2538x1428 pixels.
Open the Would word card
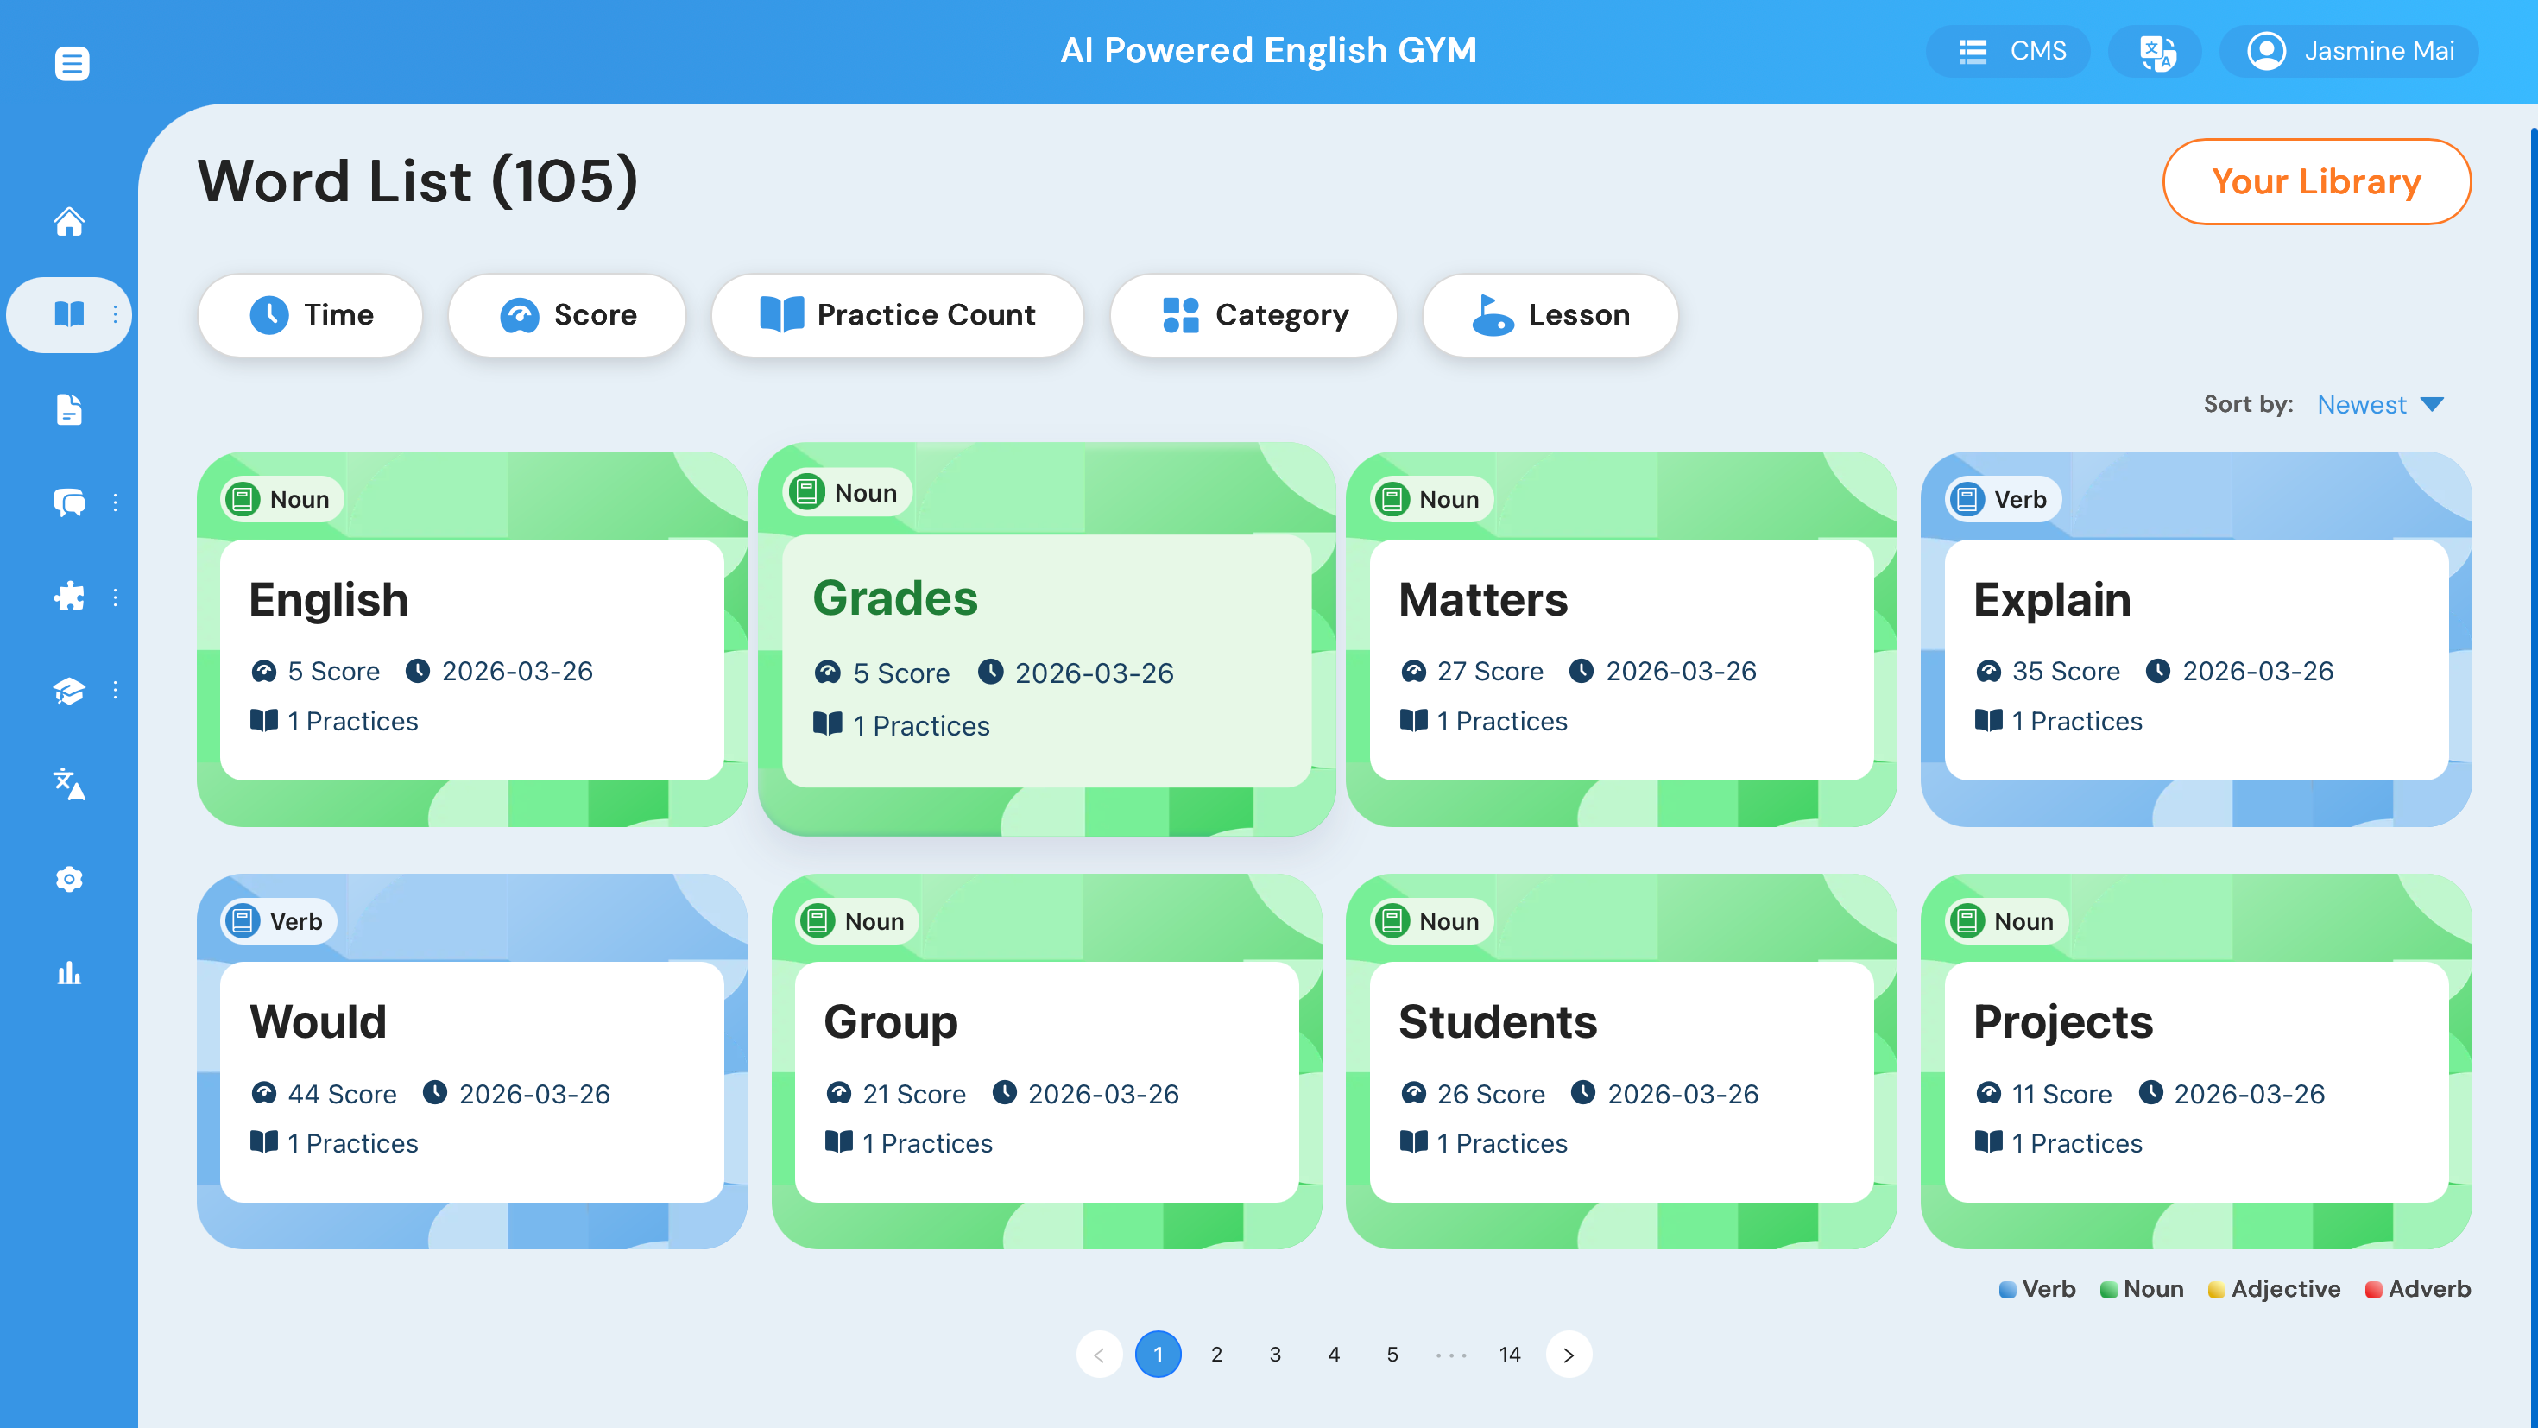click(472, 1061)
